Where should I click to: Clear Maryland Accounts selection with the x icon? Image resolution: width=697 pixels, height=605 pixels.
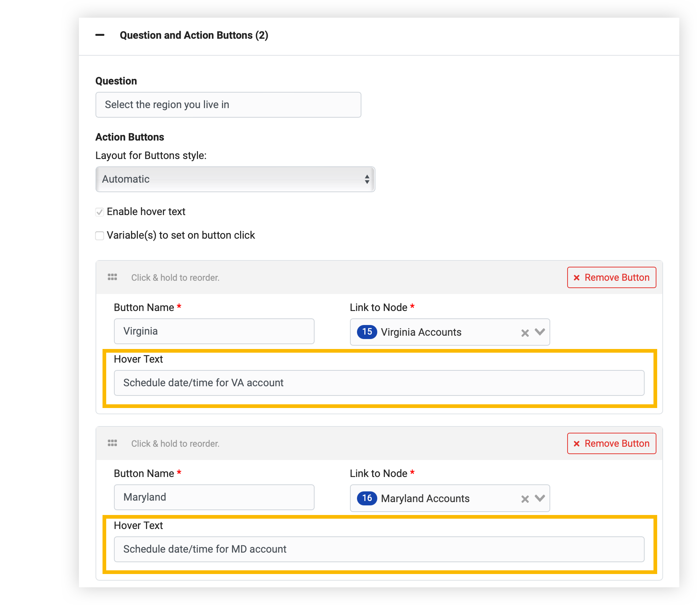click(x=525, y=499)
